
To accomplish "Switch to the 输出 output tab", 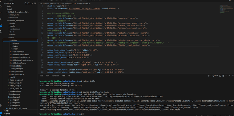I will pyautogui.click(x=48, y=76).
